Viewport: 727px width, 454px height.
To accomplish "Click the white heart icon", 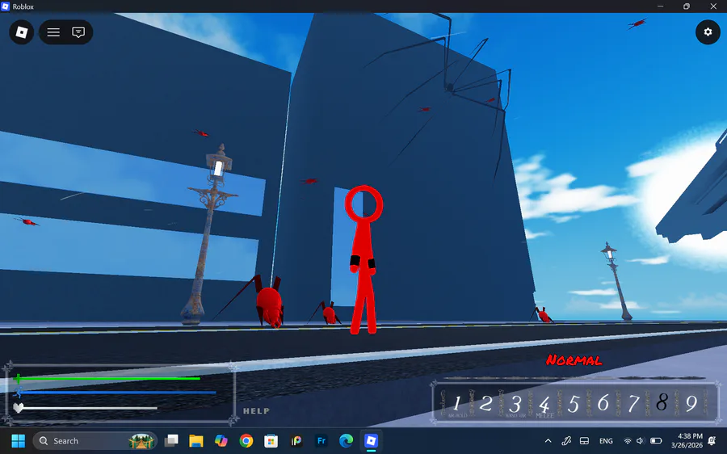I will [18, 408].
